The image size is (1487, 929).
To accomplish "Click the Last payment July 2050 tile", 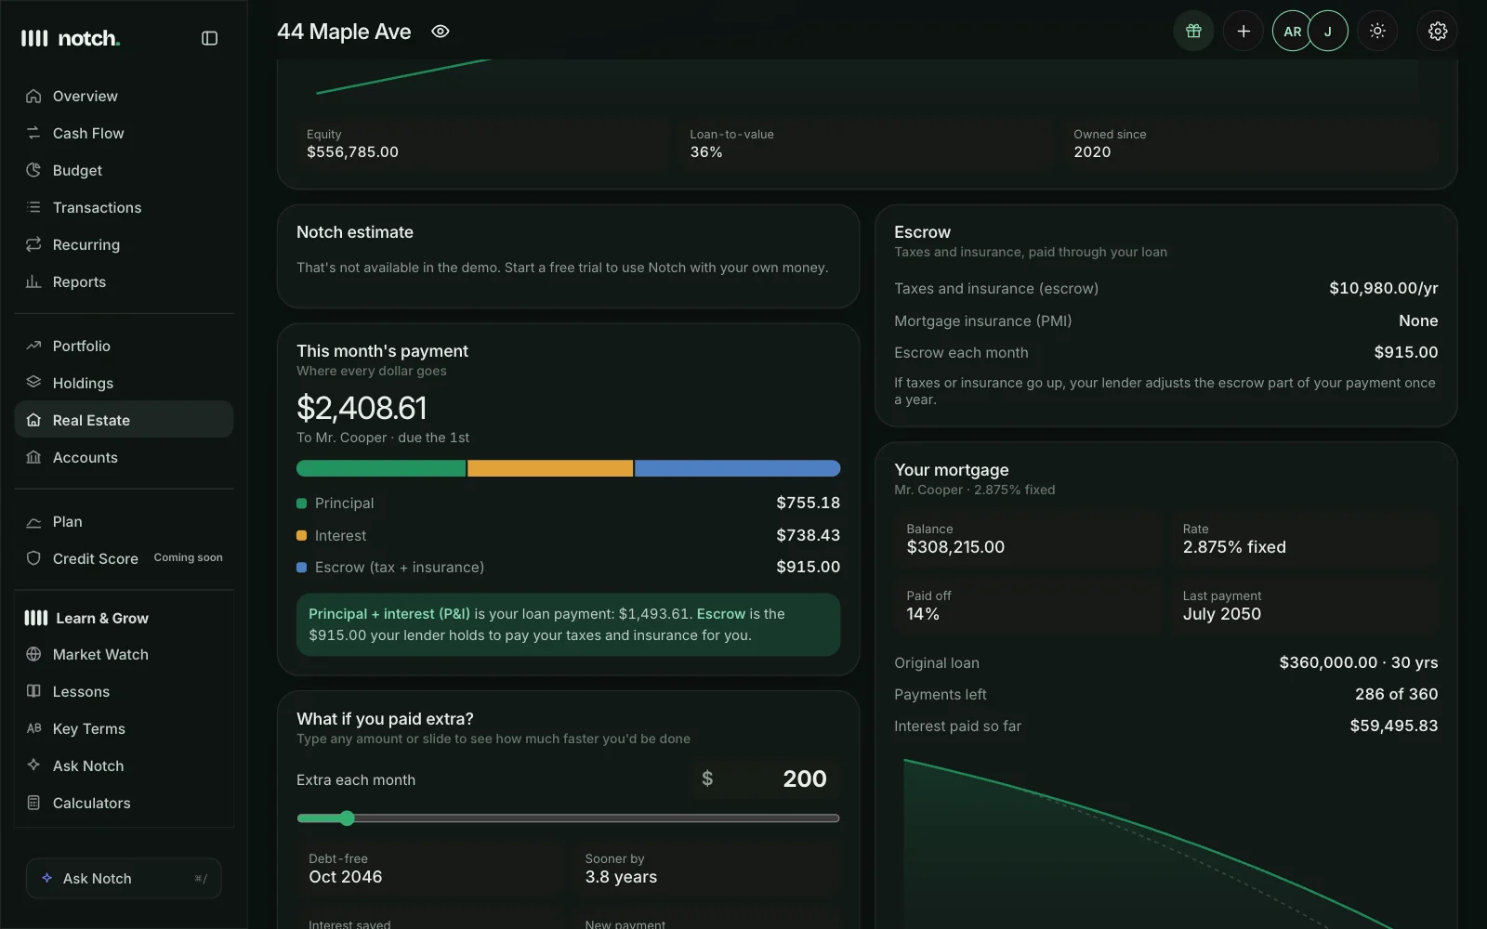I will click(1304, 606).
